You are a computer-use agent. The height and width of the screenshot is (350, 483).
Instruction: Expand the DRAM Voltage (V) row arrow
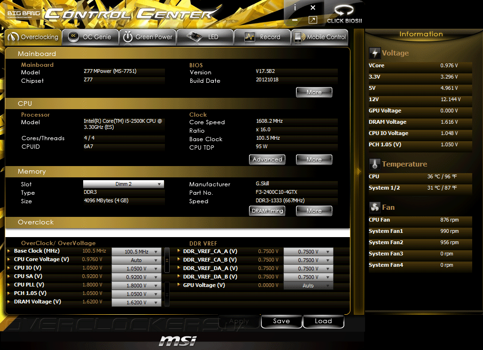(x=9, y=302)
